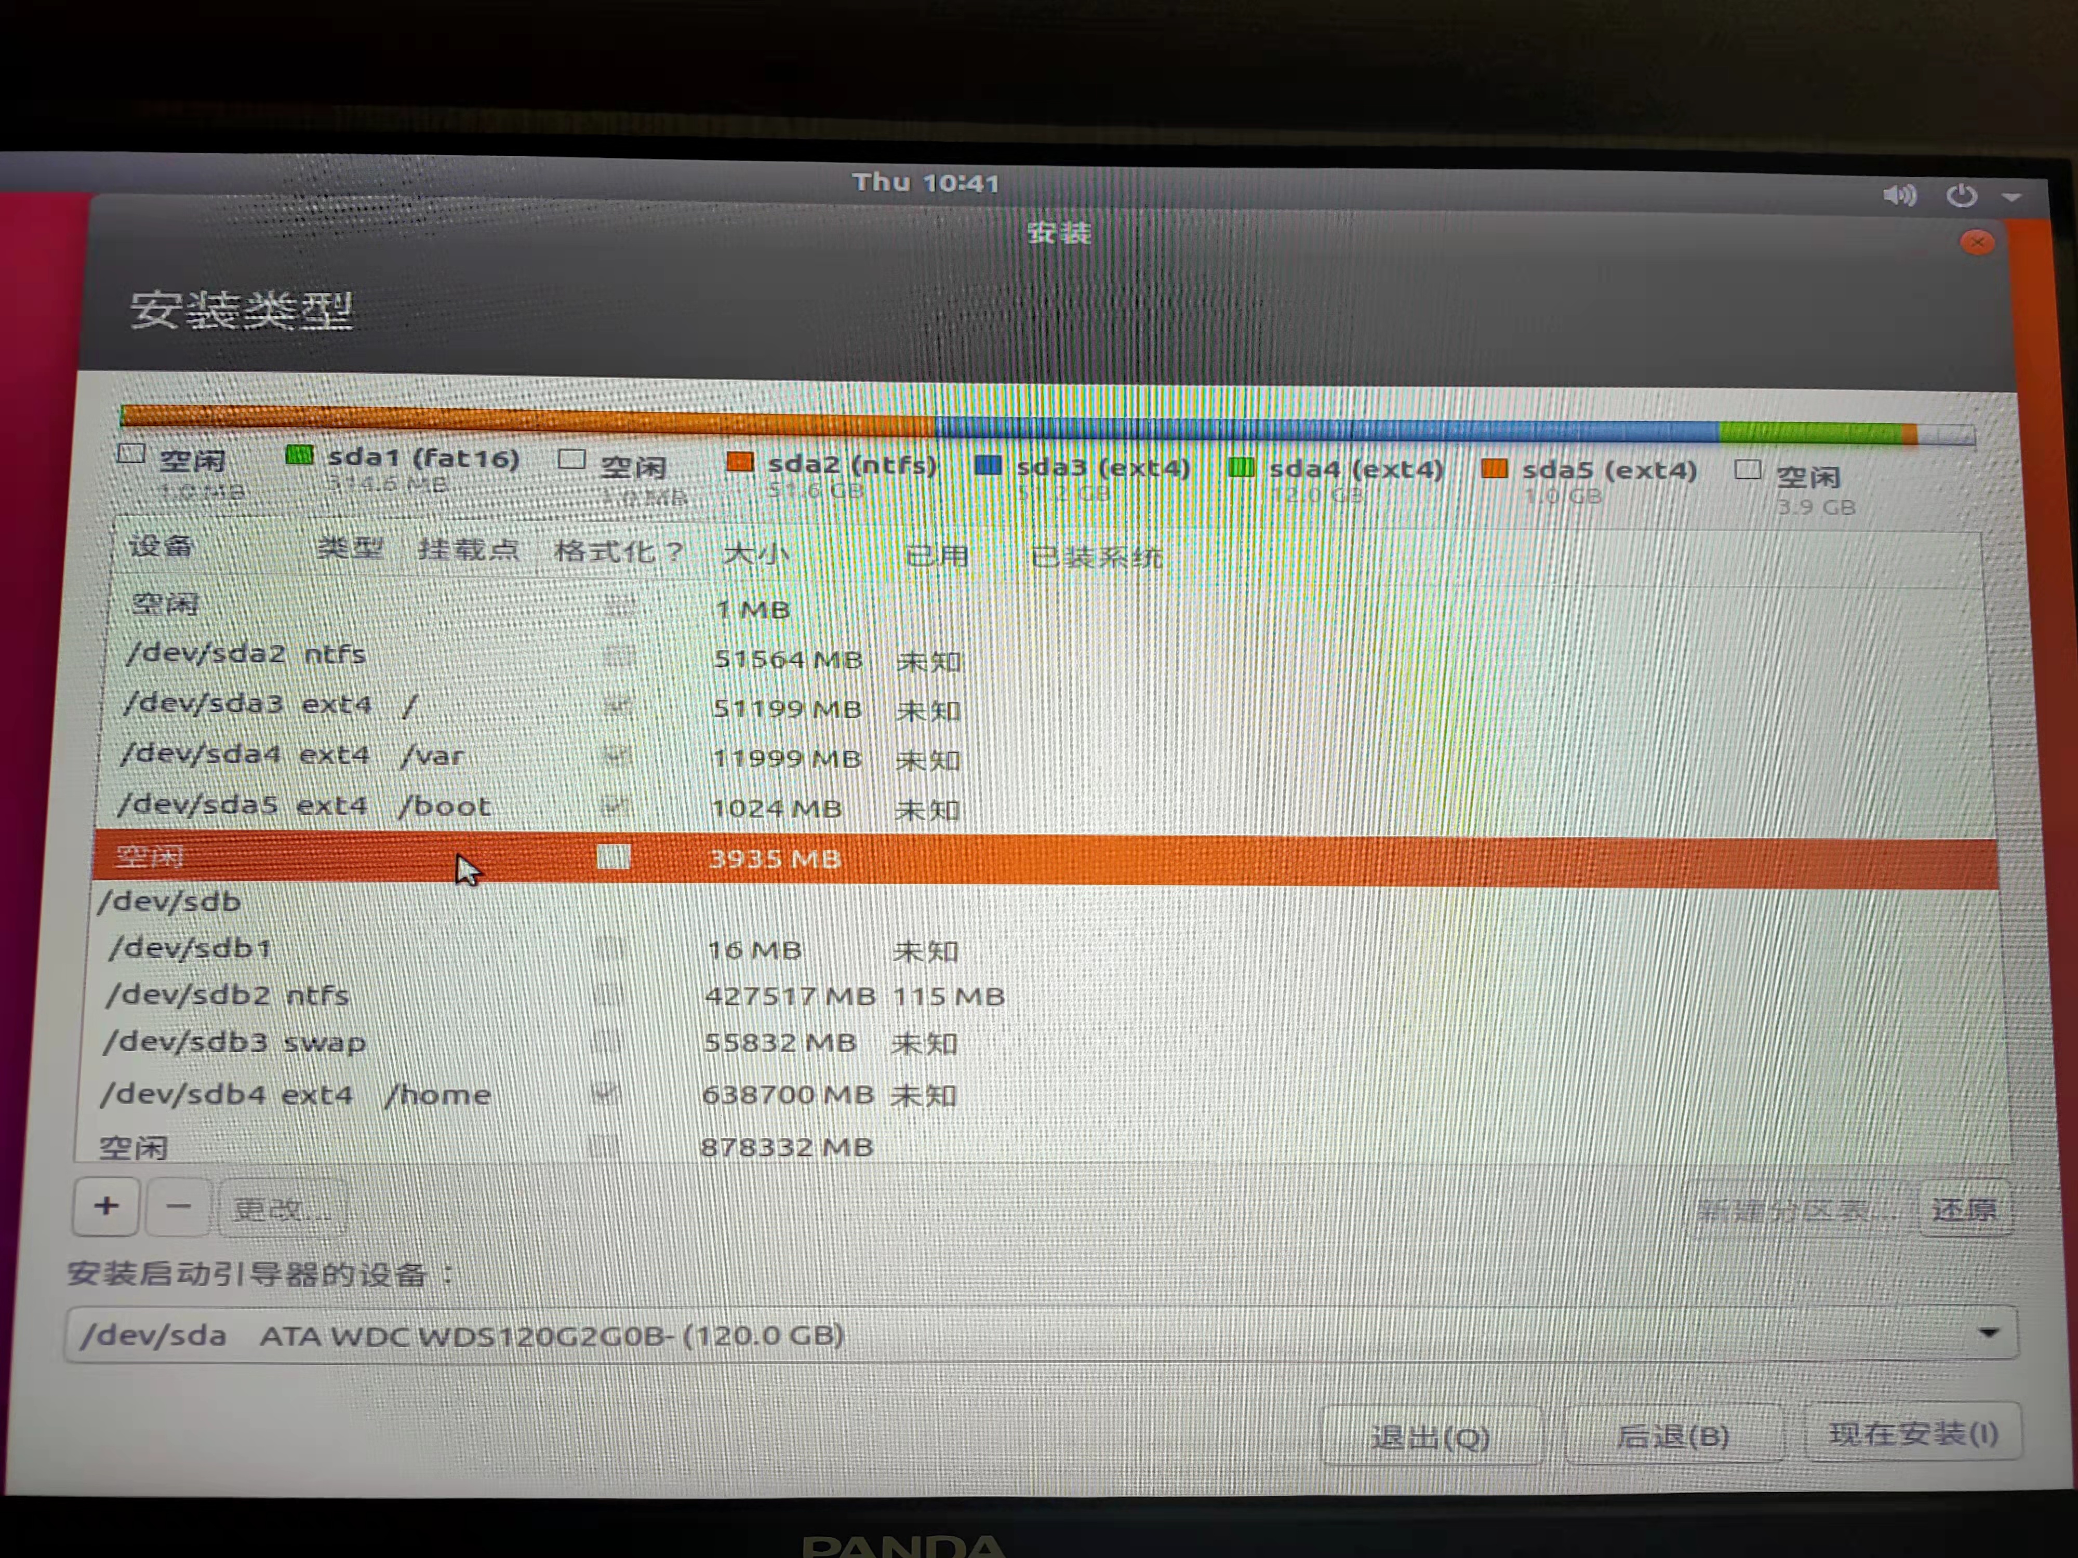Expand system menu arrow in top bar
2078x1558 pixels.
click(x=2012, y=197)
